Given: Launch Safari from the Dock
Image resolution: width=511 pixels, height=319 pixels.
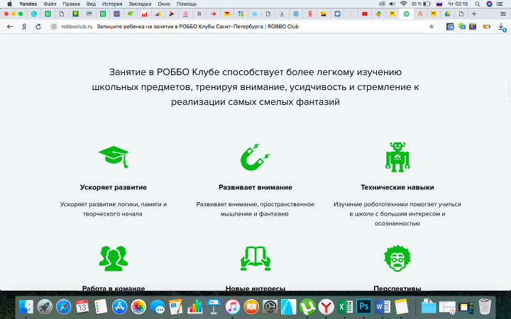Looking at the screenshot, I should click(x=64, y=307).
